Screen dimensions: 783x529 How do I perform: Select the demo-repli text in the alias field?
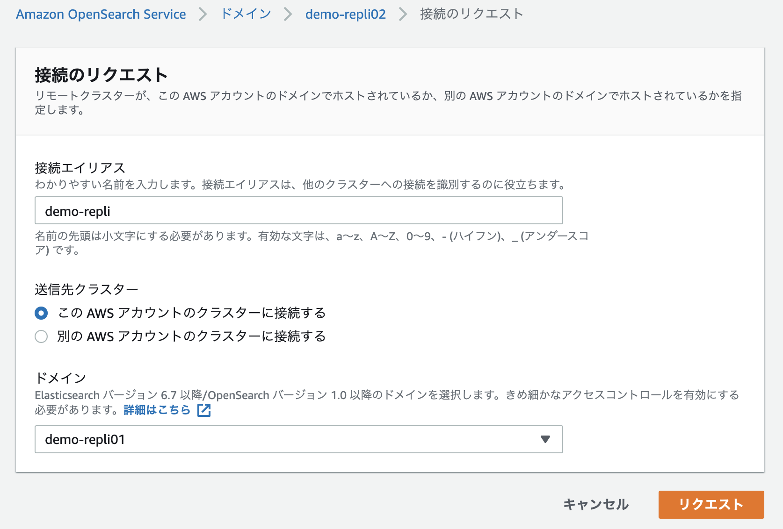78,210
